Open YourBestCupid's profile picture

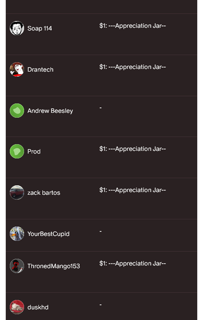[x=17, y=234]
